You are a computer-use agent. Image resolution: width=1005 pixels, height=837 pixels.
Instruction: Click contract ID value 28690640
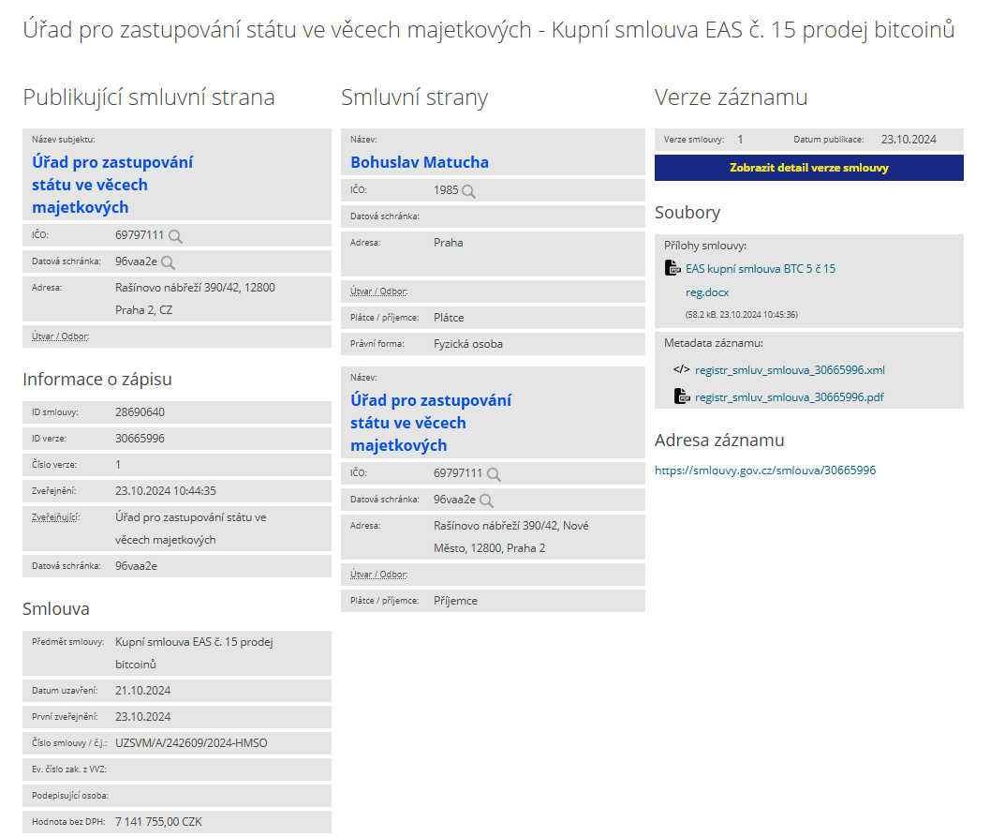140,411
